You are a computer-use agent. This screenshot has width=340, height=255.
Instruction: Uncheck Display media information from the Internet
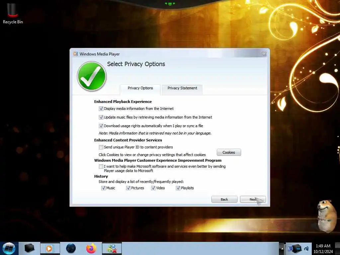(101, 109)
